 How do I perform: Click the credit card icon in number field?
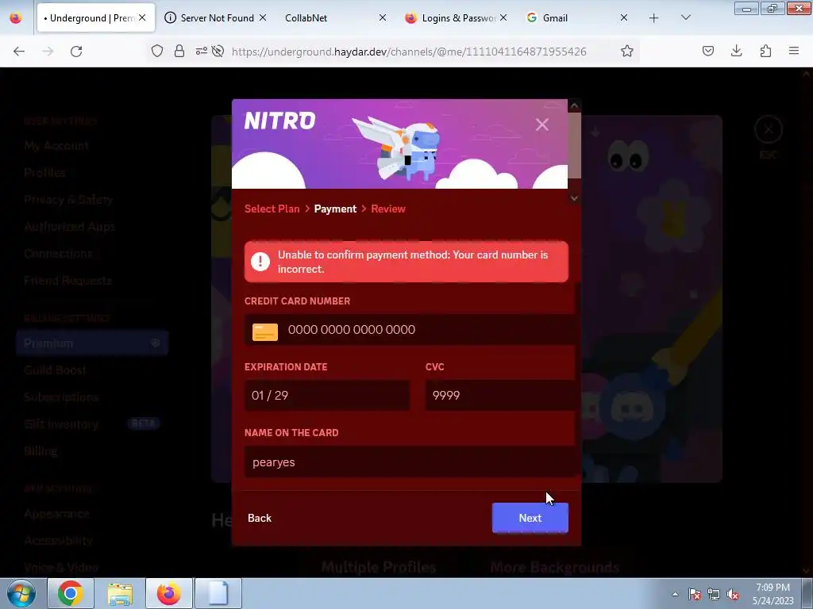click(x=265, y=332)
